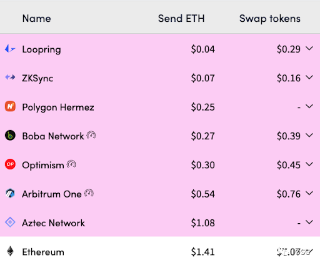Open the Arbitrum One name link
Screen dimensions: 320x265
52,194
